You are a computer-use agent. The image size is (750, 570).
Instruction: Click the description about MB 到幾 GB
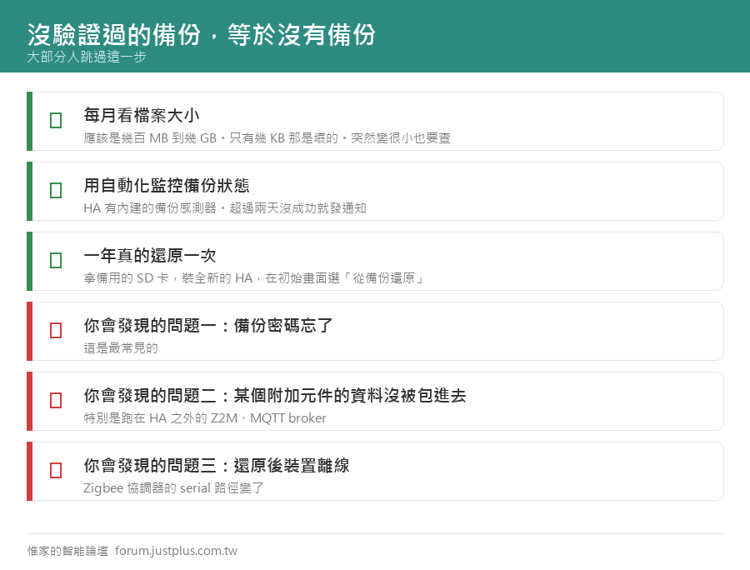click(x=267, y=138)
